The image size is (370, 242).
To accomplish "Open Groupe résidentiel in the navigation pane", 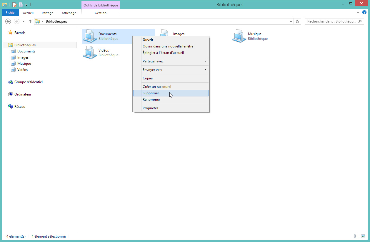I will coord(29,82).
